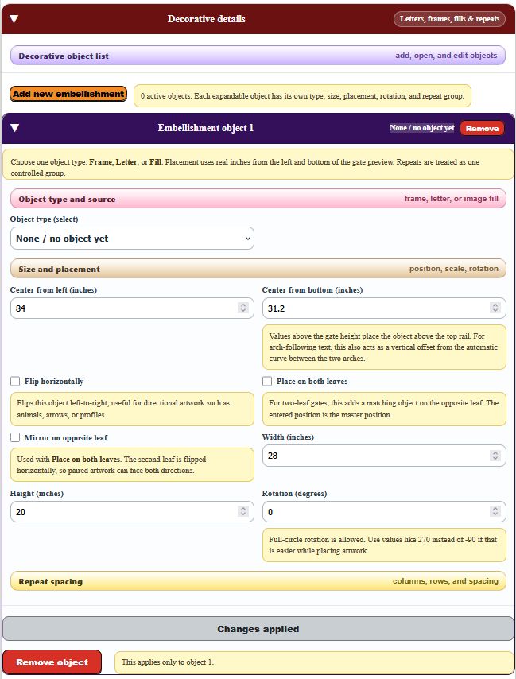
Task: Click the Height stepper arrows
Action: 243,512
